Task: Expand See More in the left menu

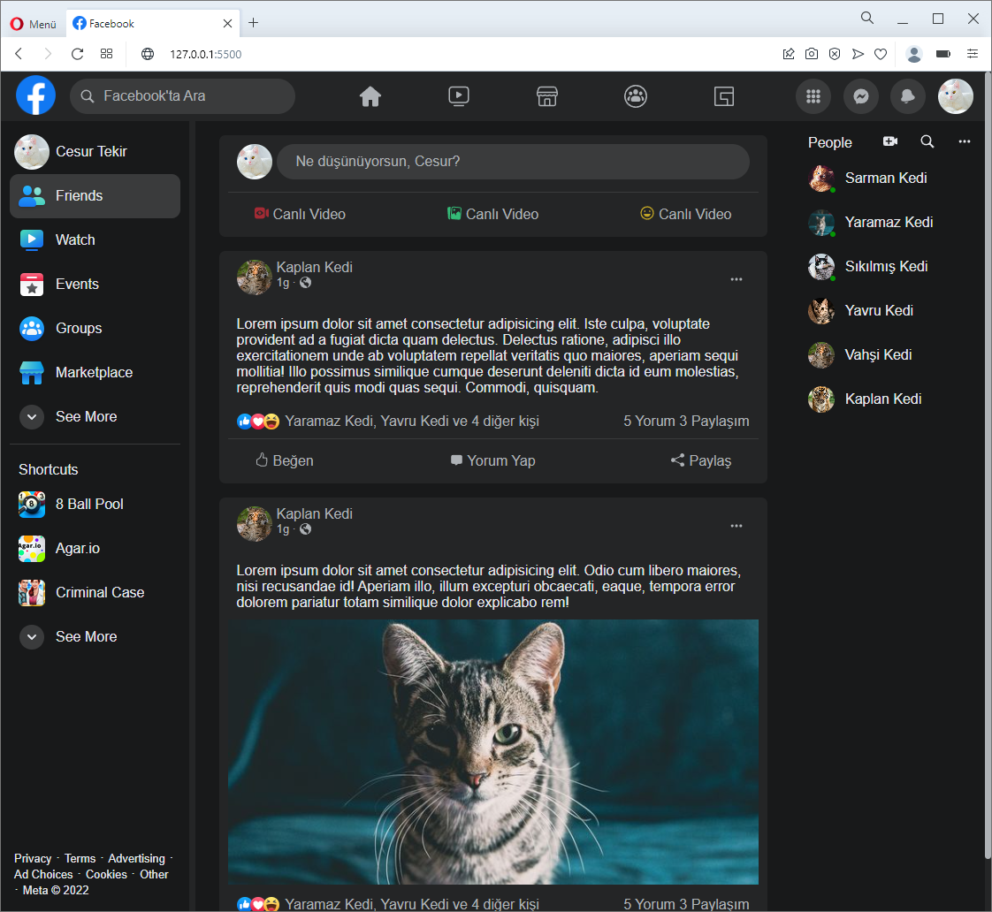Action: [x=86, y=416]
